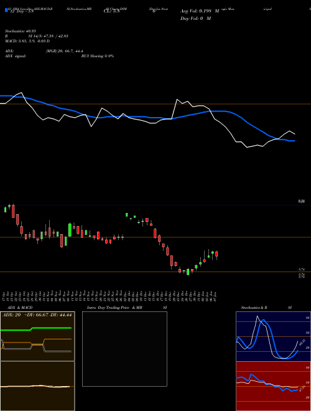Click the '12 Day' SMA label text

[x=21, y=11]
